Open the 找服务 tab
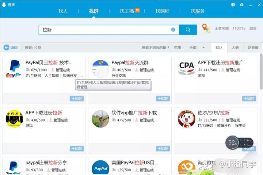 tap(198, 11)
